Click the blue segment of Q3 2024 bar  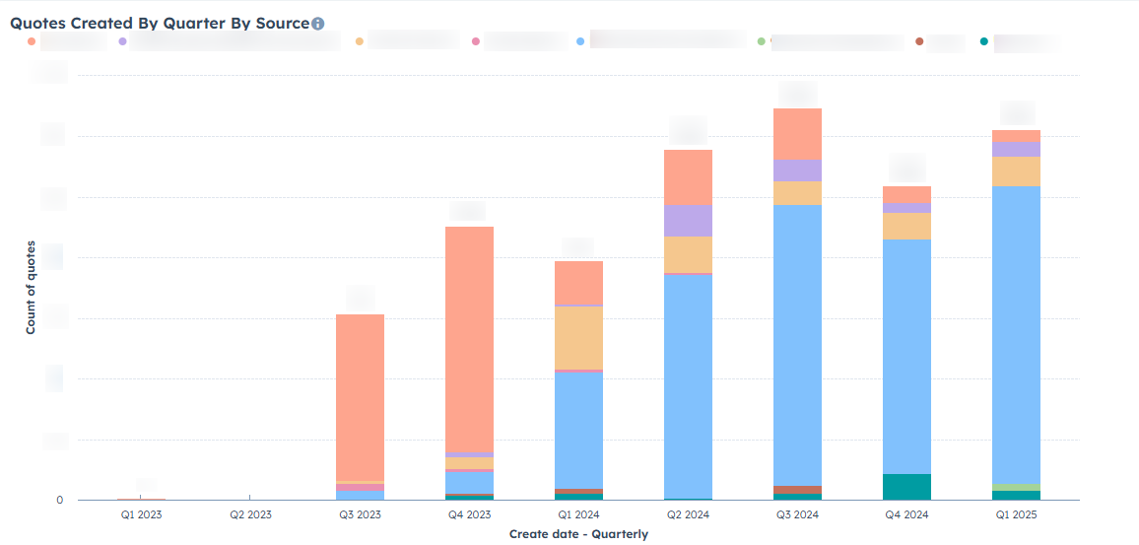click(797, 345)
